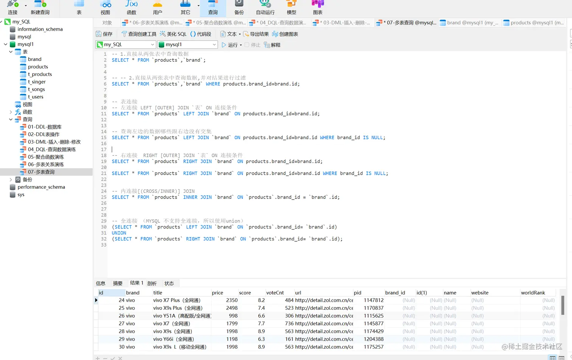The height and width of the screenshot is (360, 572).
Task: Open the 图表 (Charts) toolbar icon
Action: click(x=318, y=8)
